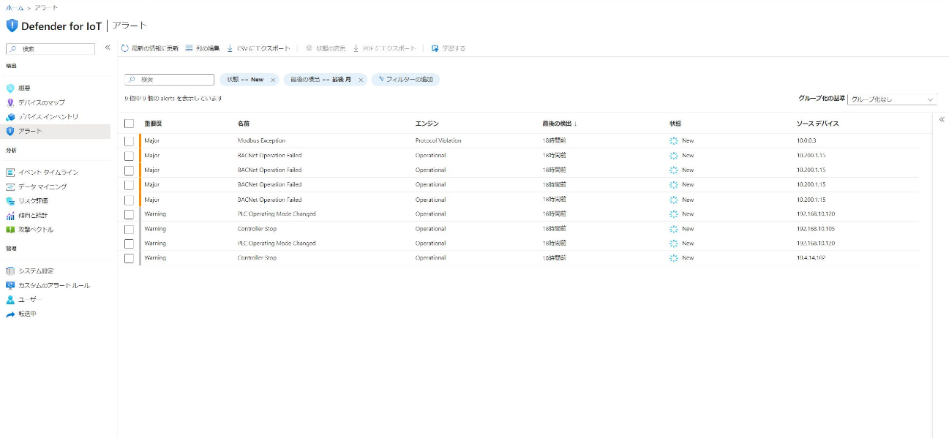Click Controller Stop in 192.168.10.105 row
Viewport: 949px width, 438px height.
point(257,229)
